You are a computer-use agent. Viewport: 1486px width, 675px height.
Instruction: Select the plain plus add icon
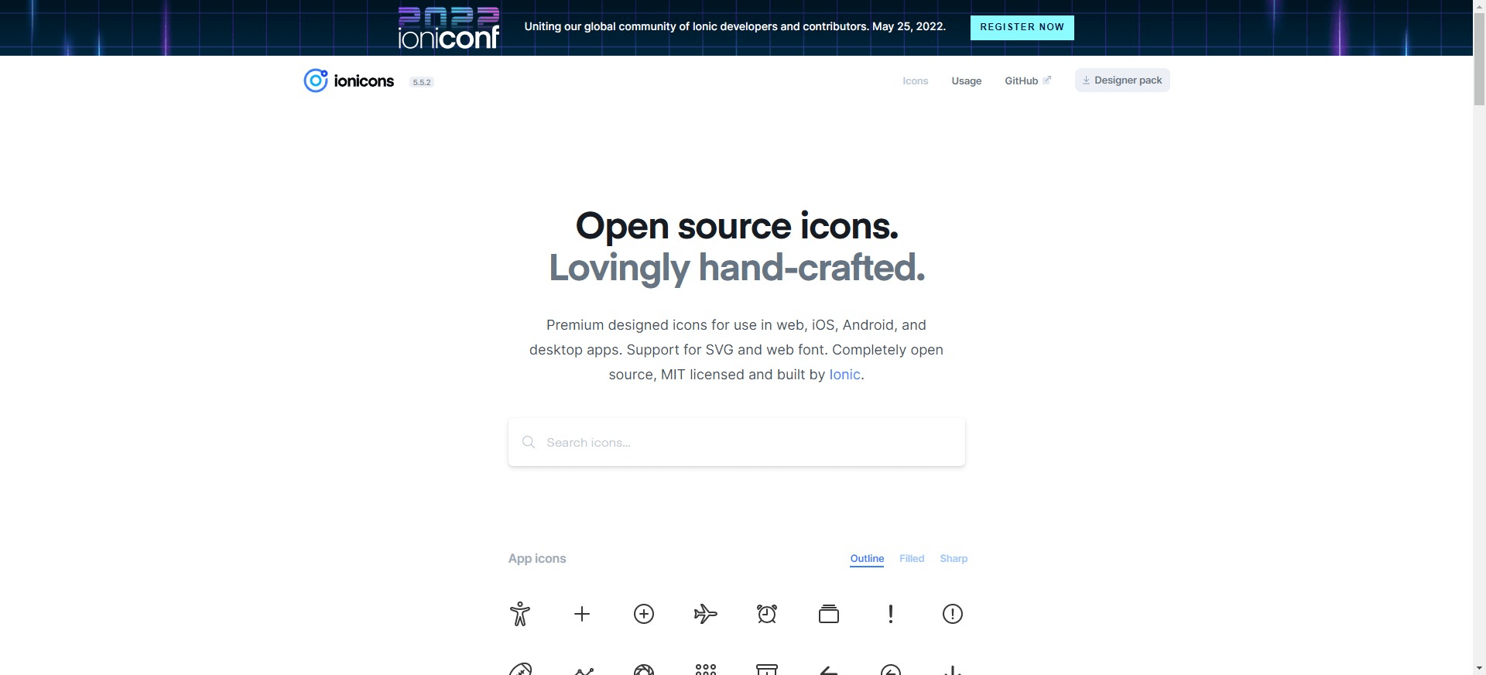pos(582,614)
